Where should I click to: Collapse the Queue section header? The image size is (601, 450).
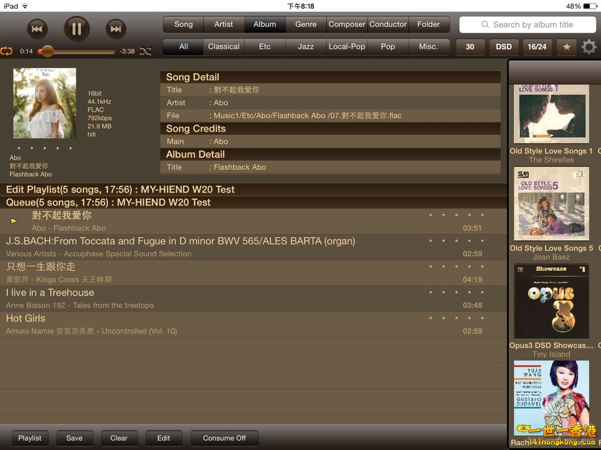click(108, 202)
